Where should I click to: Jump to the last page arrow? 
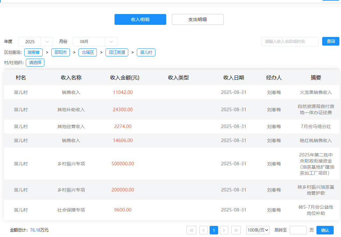[x=236, y=230]
